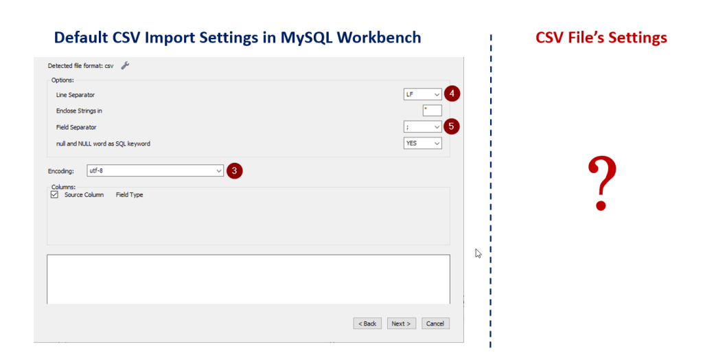This screenshot has height=362, width=703.
Task: Click the CSV File's Settings heading
Action: tap(601, 37)
